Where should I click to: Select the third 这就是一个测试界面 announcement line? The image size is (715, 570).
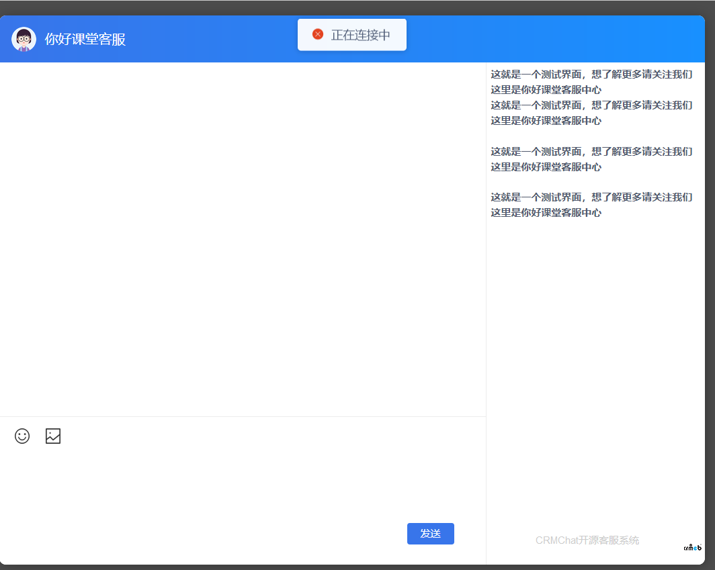pyautogui.click(x=591, y=152)
